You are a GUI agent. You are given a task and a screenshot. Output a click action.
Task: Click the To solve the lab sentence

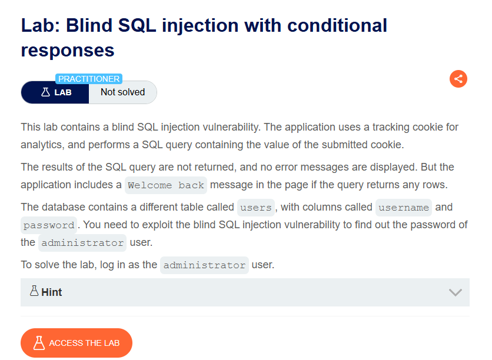point(148,265)
